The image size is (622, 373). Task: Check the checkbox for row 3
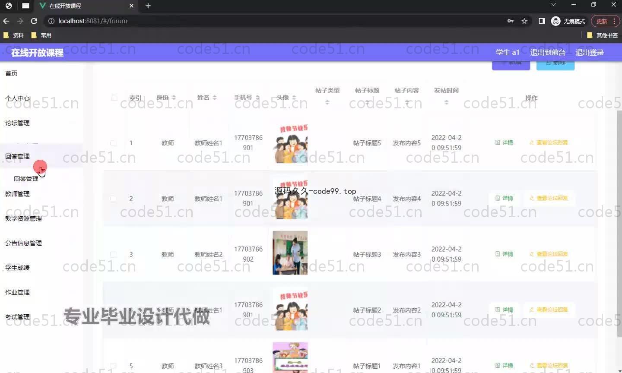click(x=113, y=254)
